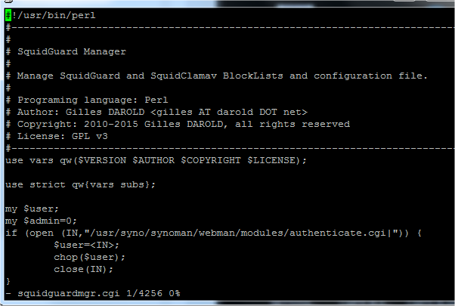The height and width of the screenshot is (306, 455).
Task: Click the word BlockLists in the description
Action: 252,76
